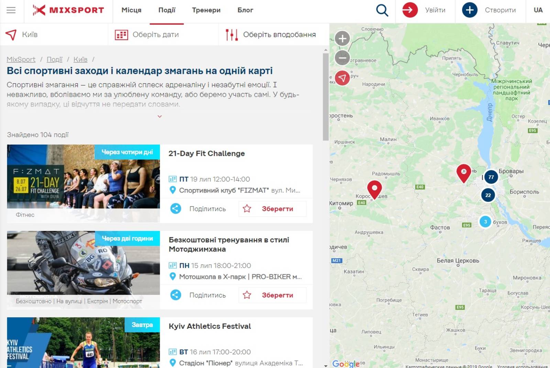Click the red map pin near Kyiv
This screenshot has height=368, width=550.
tap(464, 173)
